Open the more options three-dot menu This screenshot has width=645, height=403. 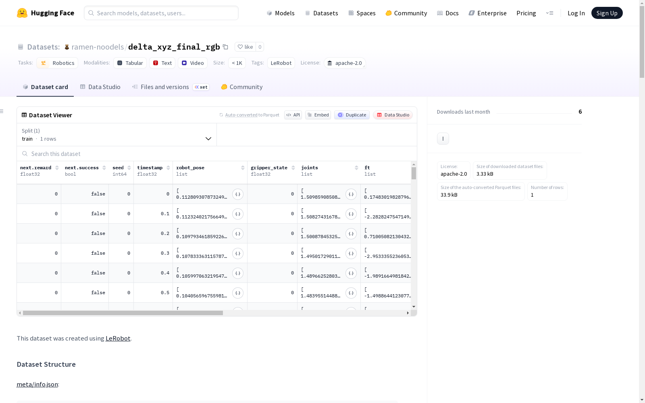(x=443, y=139)
